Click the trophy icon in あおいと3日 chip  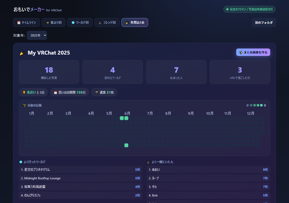24,92
